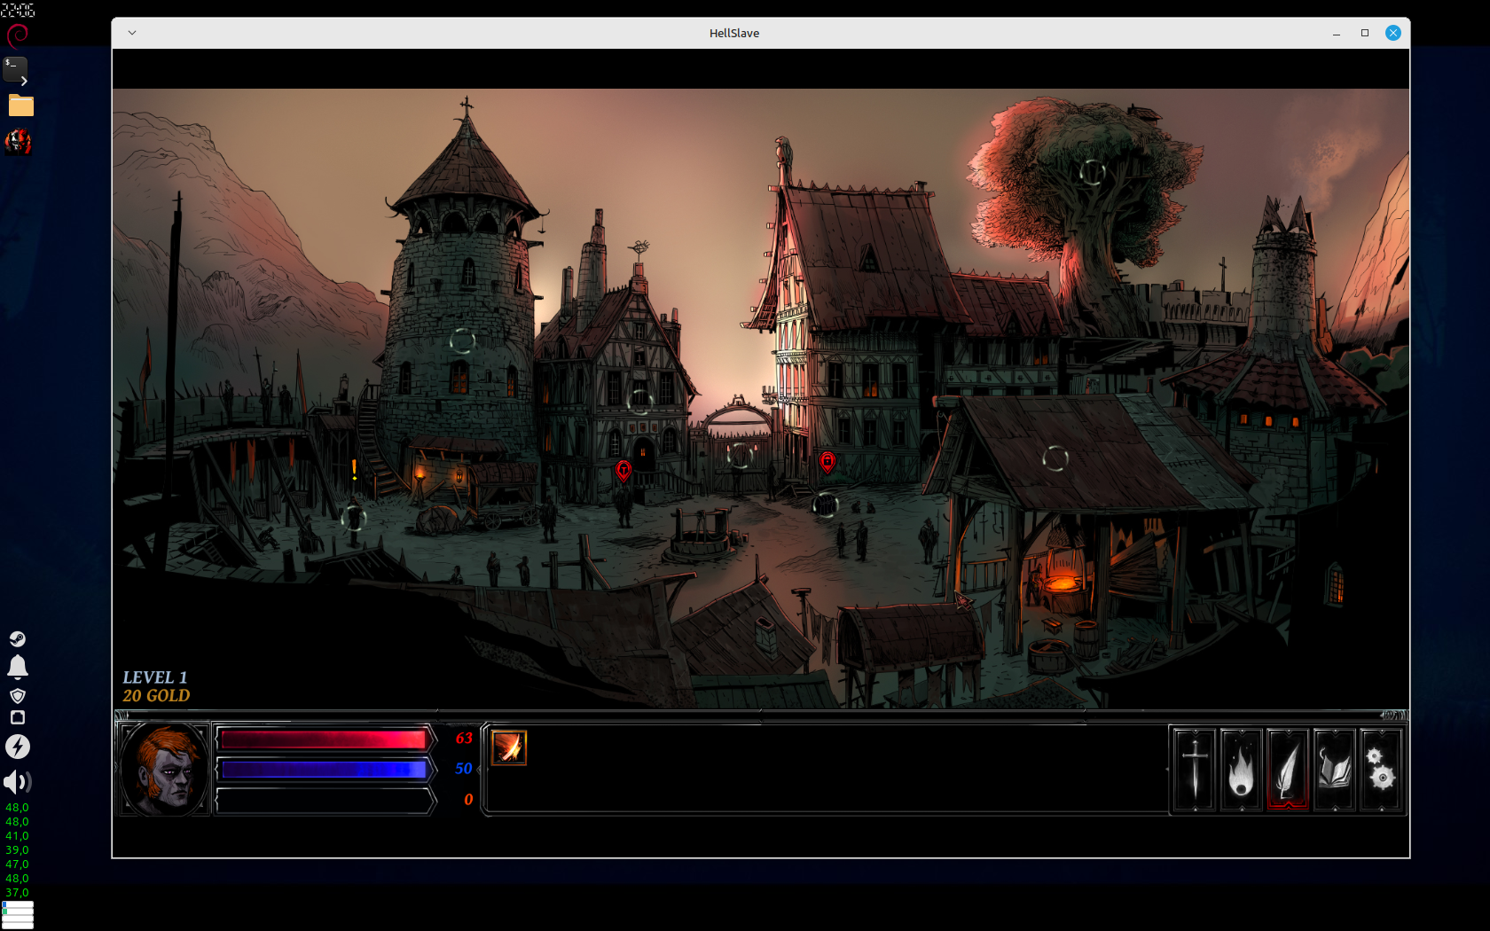Activate the slash skill icon
The height and width of the screenshot is (931, 1490).
point(509,747)
